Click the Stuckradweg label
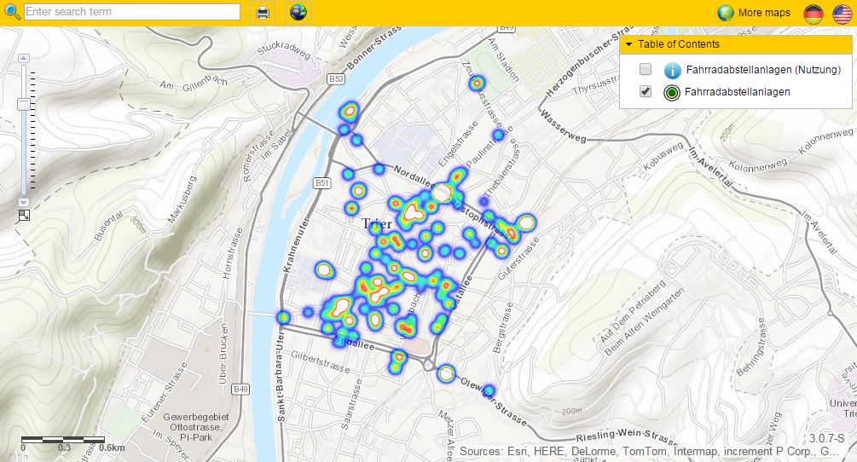This screenshot has height=462, width=857. [283, 49]
